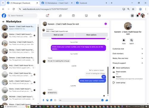Open browser zoom magnifier icon

(128, 9)
